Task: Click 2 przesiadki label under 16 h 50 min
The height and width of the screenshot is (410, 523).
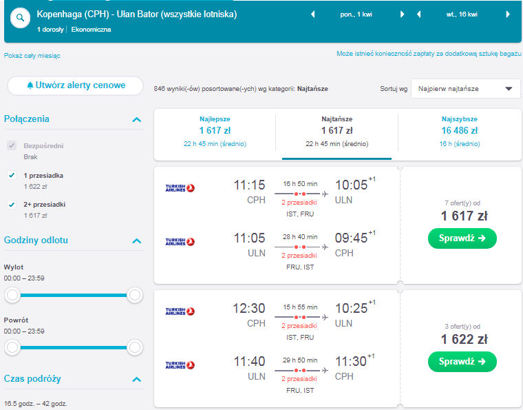Action: pyautogui.click(x=299, y=203)
